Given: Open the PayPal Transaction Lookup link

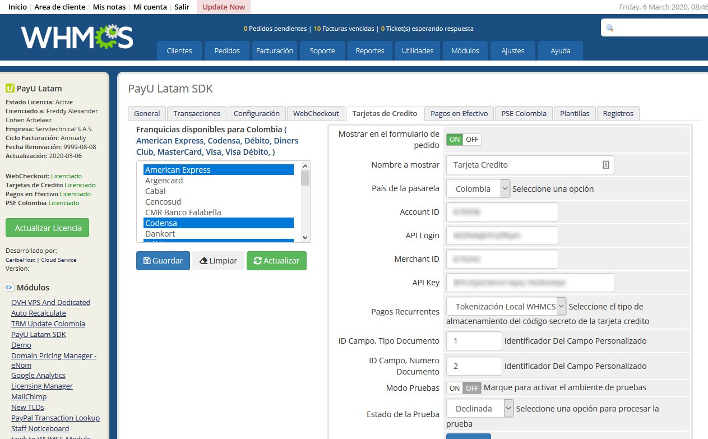Looking at the screenshot, I should (x=55, y=418).
